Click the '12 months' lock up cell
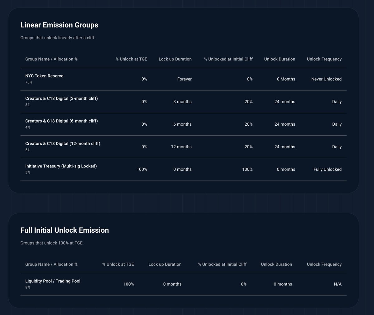The image size is (374, 315). tap(181, 147)
